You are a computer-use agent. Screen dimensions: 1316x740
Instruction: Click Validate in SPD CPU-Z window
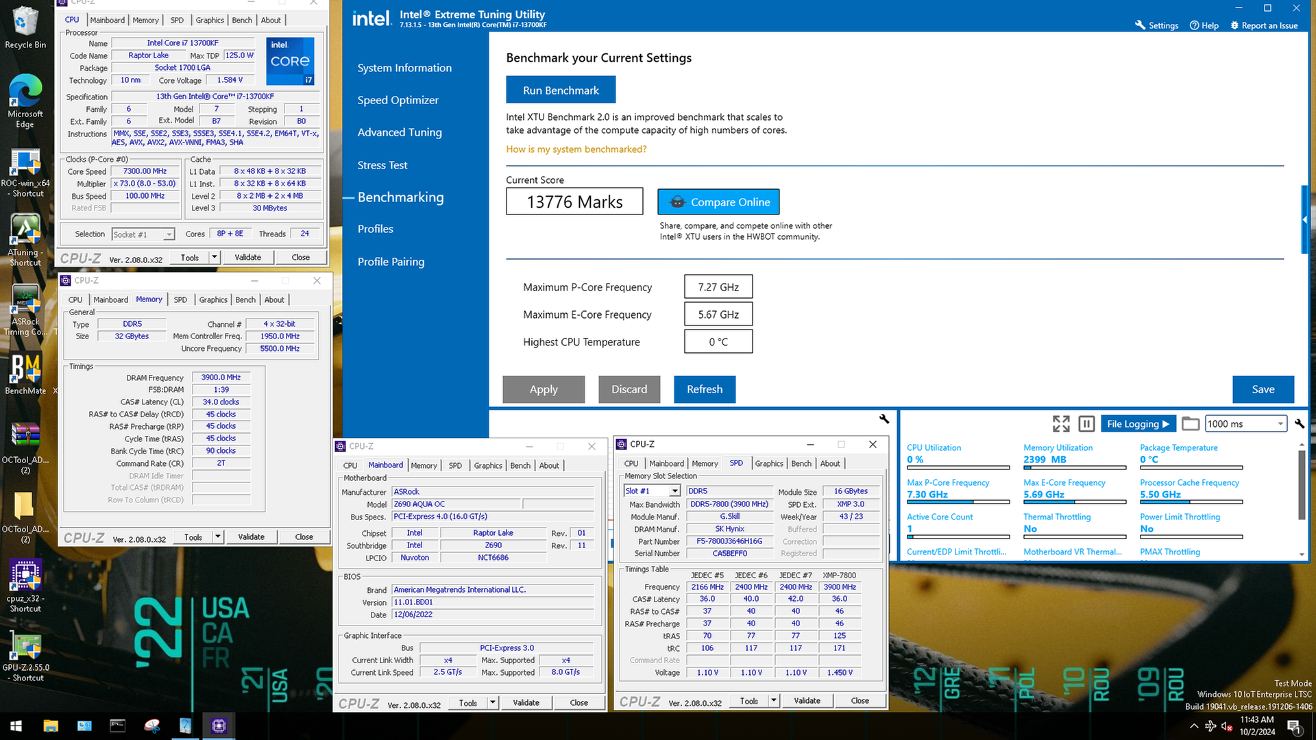pyautogui.click(x=807, y=701)
